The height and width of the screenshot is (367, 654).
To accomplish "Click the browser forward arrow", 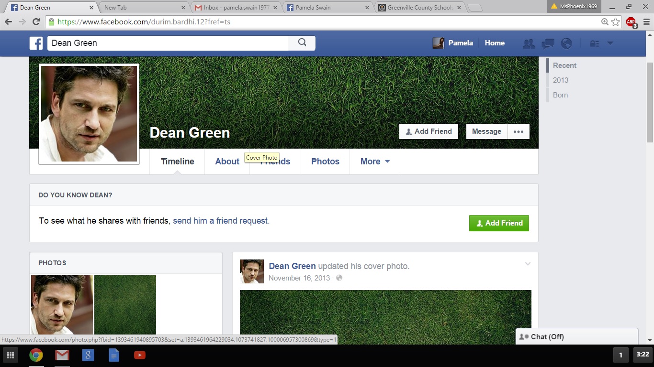I will pyautogui.click(x=22, y=22).
